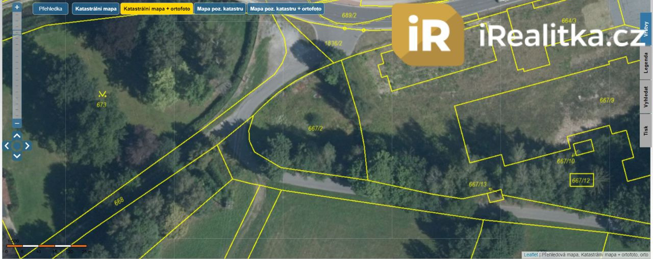The height and width of the screenshot is (259, 653).
Task: Select Katastrální mapa + ortofoto layer
Action: tap(157, 9)
